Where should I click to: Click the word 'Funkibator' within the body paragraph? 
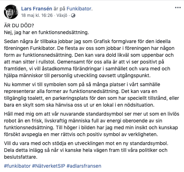point(43,48)
